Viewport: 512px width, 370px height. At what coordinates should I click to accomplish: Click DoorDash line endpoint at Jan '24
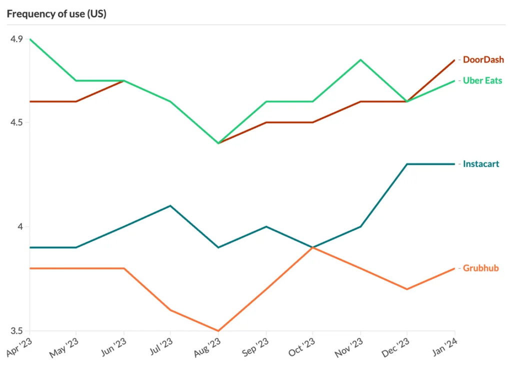pos(454,60)
